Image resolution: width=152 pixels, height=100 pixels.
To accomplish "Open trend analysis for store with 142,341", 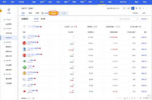I will click(x=144, y=43).
